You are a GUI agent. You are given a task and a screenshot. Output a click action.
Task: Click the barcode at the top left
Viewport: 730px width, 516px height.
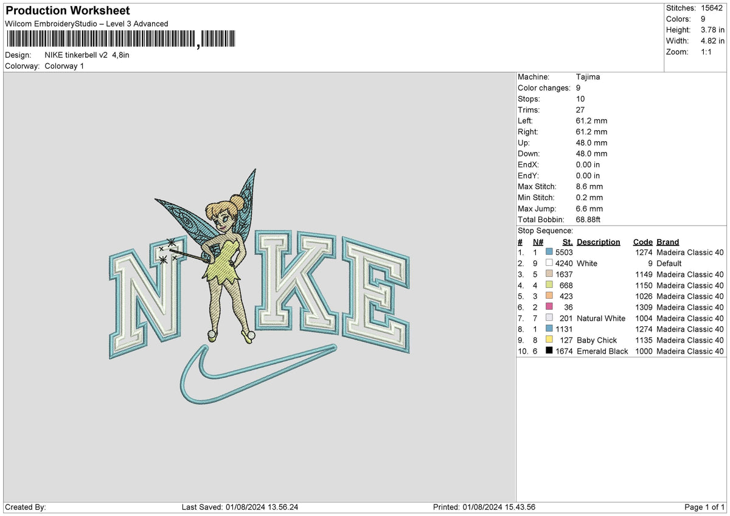click(x=120, y=40)
